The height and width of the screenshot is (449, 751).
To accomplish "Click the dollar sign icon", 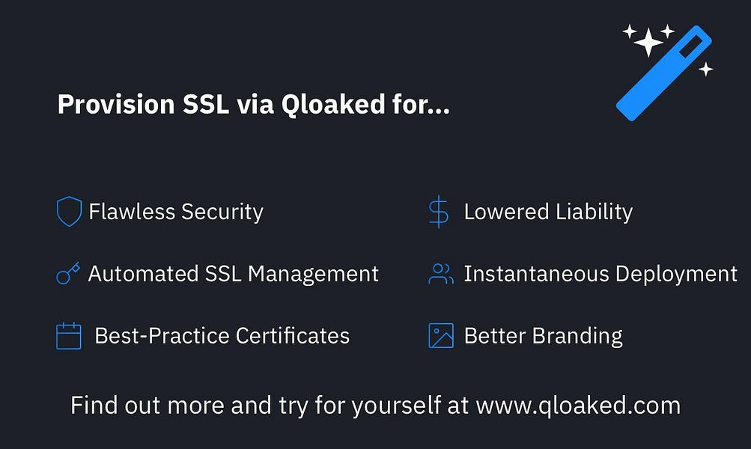I will 439,212.
